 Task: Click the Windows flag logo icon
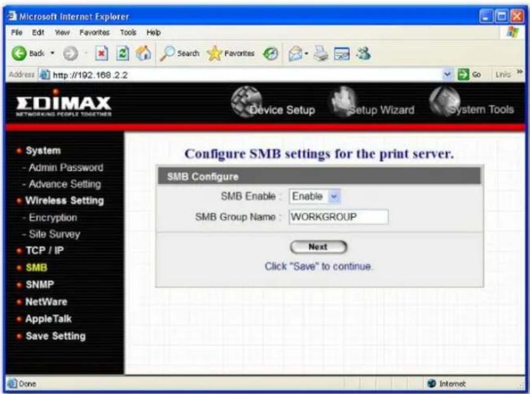click(513, 32)
